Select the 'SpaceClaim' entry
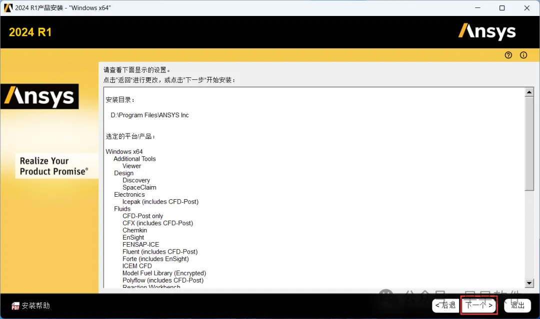This screenshot has height=319, width=540. tap(139, 187)
